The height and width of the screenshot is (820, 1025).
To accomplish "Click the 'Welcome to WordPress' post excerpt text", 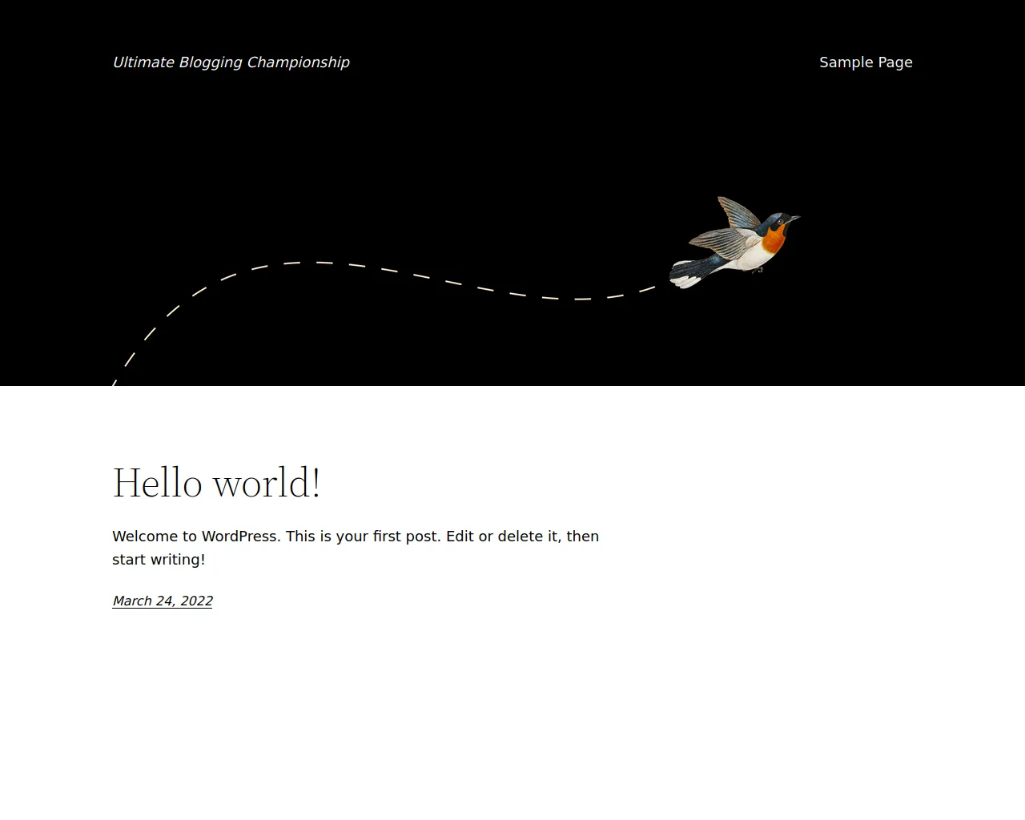I will [x=356, y=548].
